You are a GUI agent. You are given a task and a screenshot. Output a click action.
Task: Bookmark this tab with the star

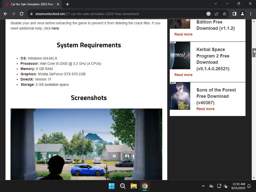[x=224, y=14]
